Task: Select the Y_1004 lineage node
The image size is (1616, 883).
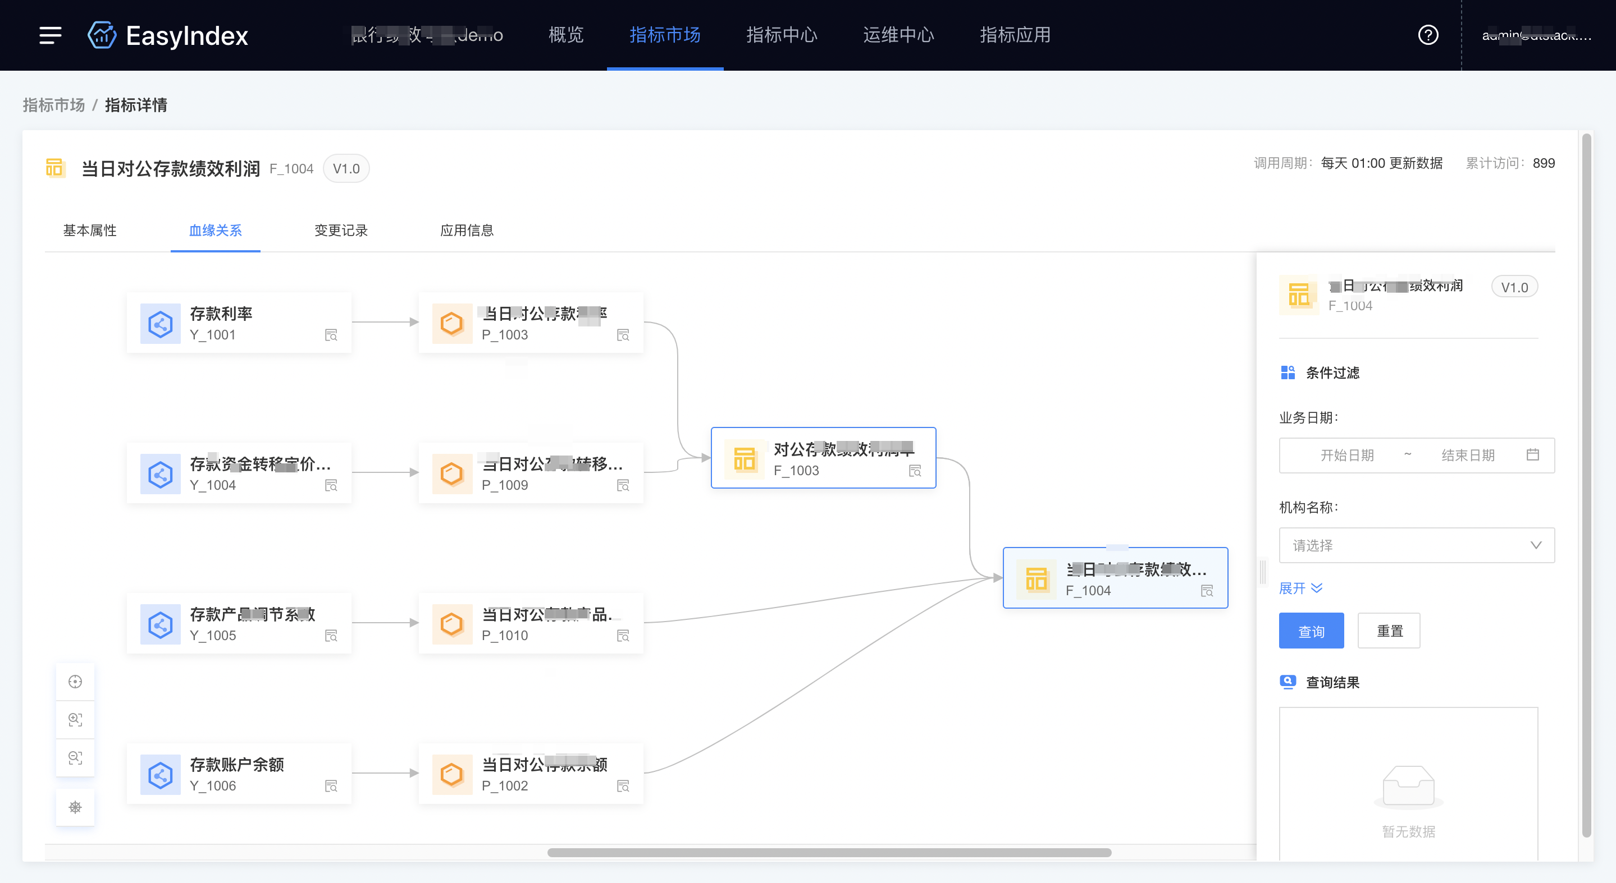Action: coord(239,473)
